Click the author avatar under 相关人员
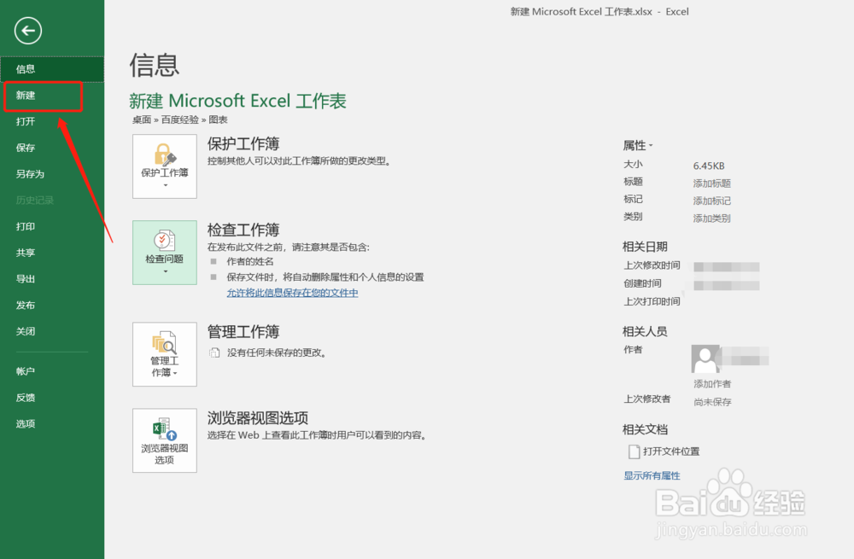 tap(705, 359)
